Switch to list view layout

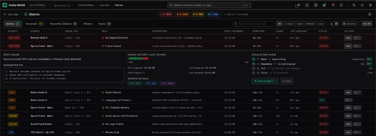coord(332,24)
